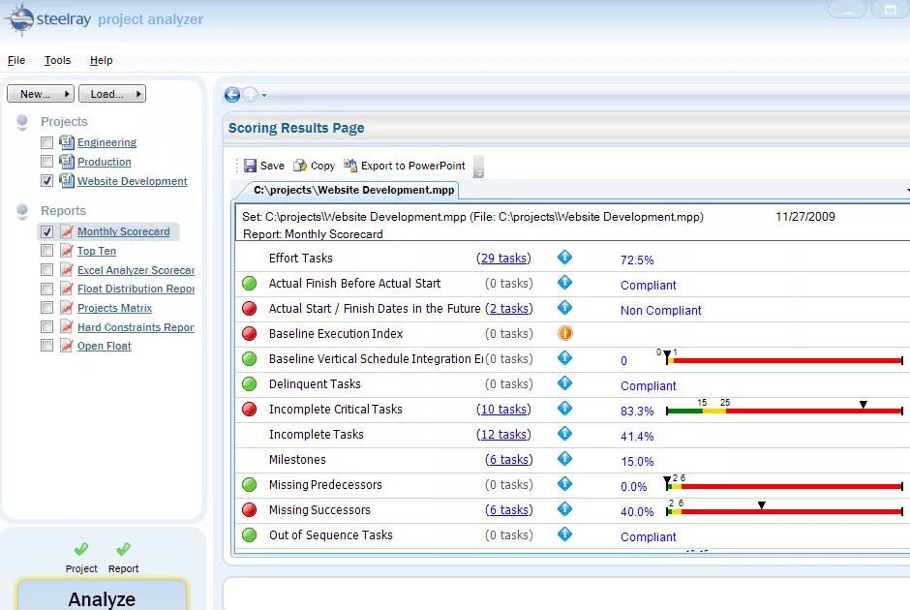Open the navigation history dropdown arrow
The image size is (910, 610).
[264, 95]
